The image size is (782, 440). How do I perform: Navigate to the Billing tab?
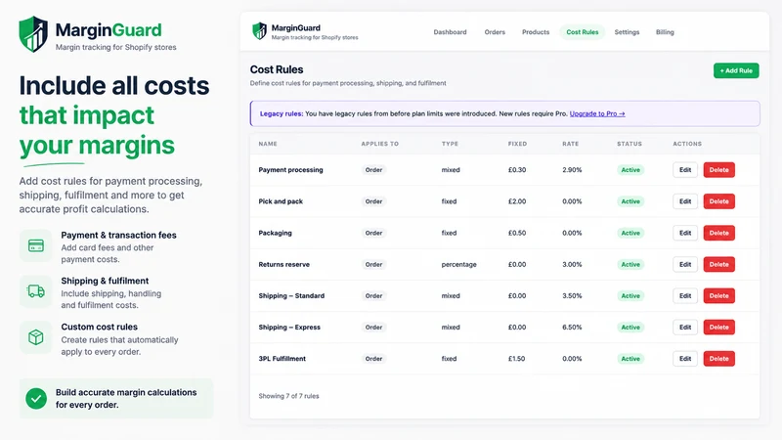(x=665, y=32)
